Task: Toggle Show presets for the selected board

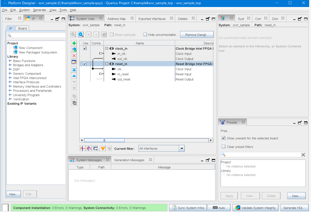Action: point(223,138)
